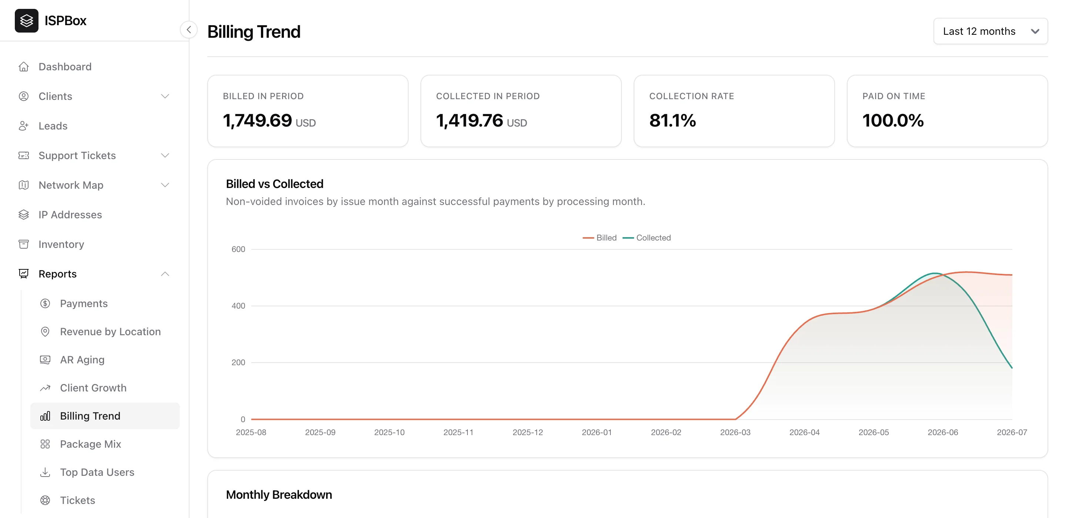Click the Billed in Period card
The image size is (1066, 518).
tap(308, 111)
